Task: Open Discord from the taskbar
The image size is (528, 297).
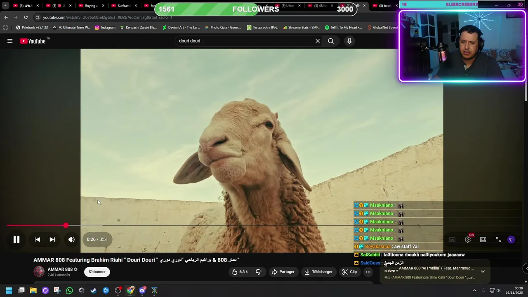Action: click(142, 290)
